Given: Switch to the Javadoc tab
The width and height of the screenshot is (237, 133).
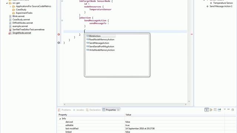Looking at the screenshot, I should 79,110.
